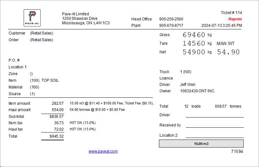
Task: Click the $836.57 sub-total amount
Action: point(57,117)
